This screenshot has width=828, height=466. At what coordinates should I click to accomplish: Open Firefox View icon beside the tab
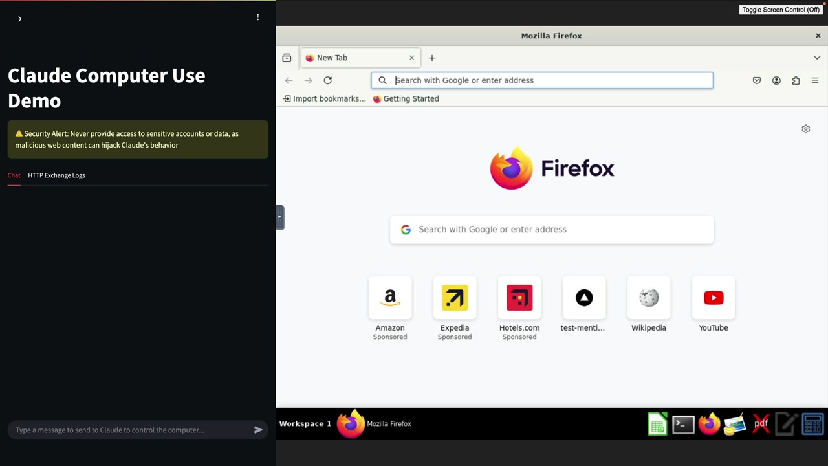click(x=287, y=58)
